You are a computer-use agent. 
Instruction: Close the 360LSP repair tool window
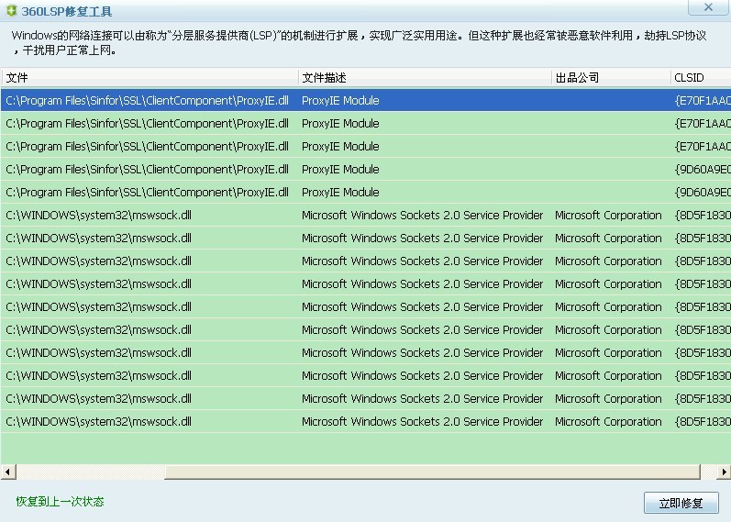[x=708, y=7]
